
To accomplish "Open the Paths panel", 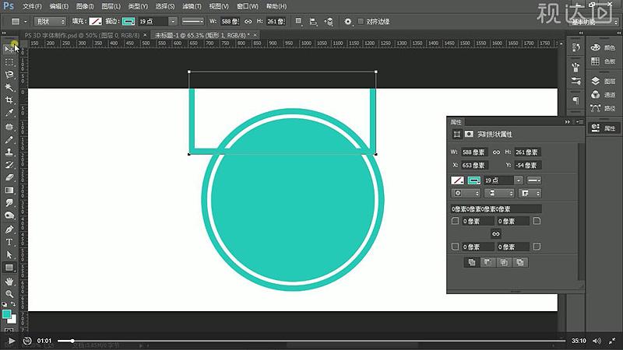I will coord(603,108).
